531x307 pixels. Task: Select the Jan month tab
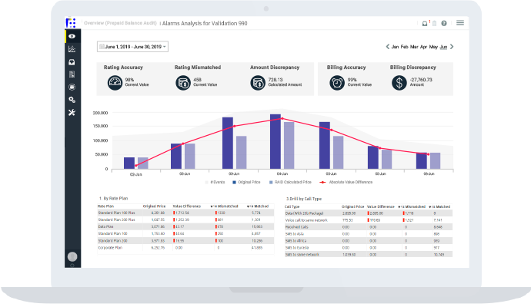point(395,47)
